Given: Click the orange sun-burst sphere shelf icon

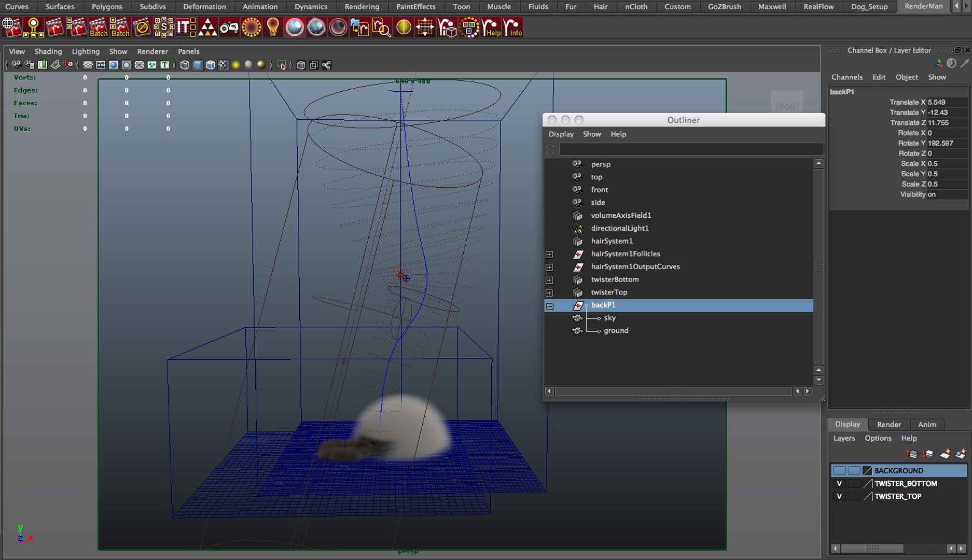Looking at the screenshot, I should (x=252, y=27).
